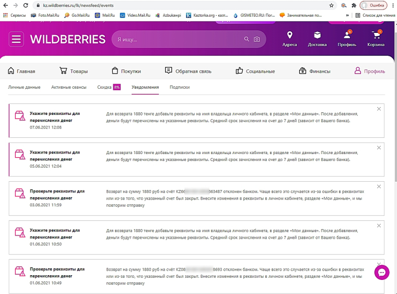
Task: Click the Я ищу search field
Action: click(x=178, y=39)
